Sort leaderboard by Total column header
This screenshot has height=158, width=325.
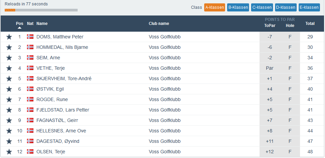tap(310, 24)
